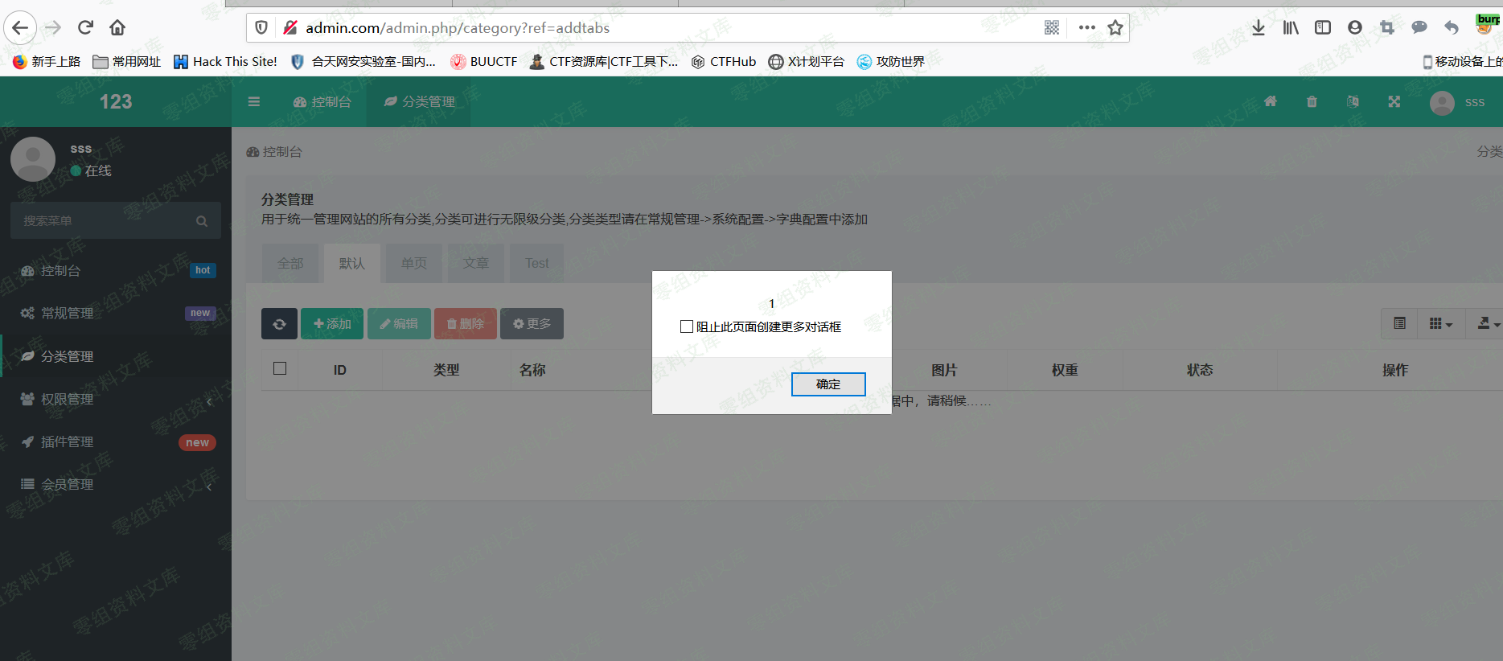Check 阻止此页面创建更多对话框 checkbox

point(687,326)
